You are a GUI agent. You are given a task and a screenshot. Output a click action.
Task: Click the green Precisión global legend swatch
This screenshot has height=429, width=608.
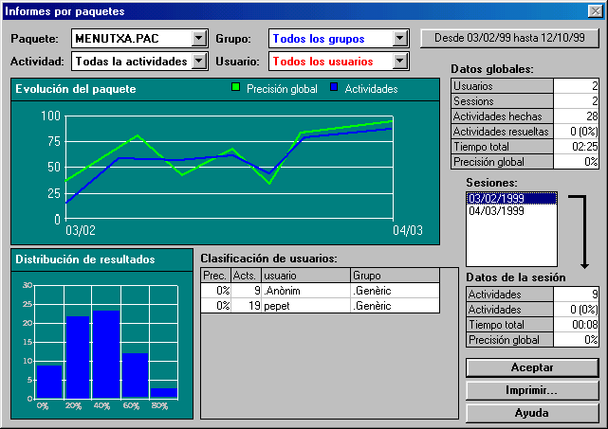[235, 87]
